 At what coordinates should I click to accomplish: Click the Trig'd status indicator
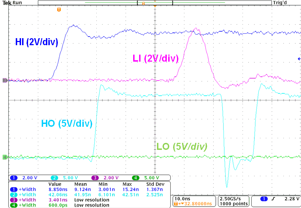point(281,3)
